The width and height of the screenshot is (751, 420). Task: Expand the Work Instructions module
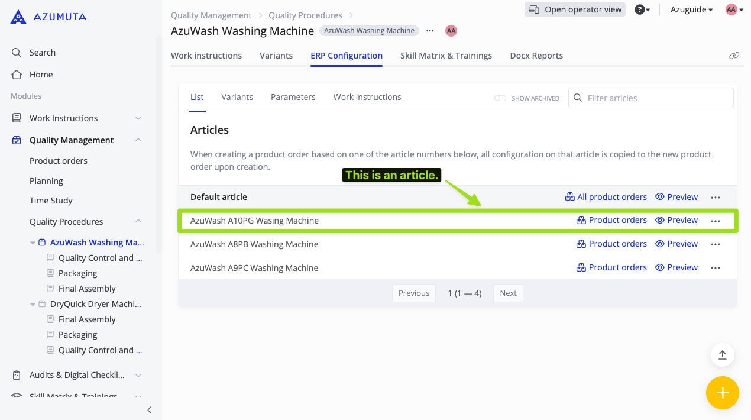coord(138,118)
